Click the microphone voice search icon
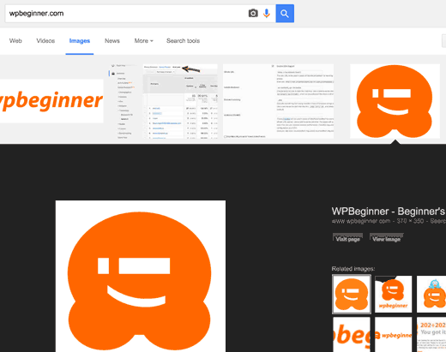Image resolution: width=446 pixels, height=352 pixels. pyautogui.click(x=267, y=13)
